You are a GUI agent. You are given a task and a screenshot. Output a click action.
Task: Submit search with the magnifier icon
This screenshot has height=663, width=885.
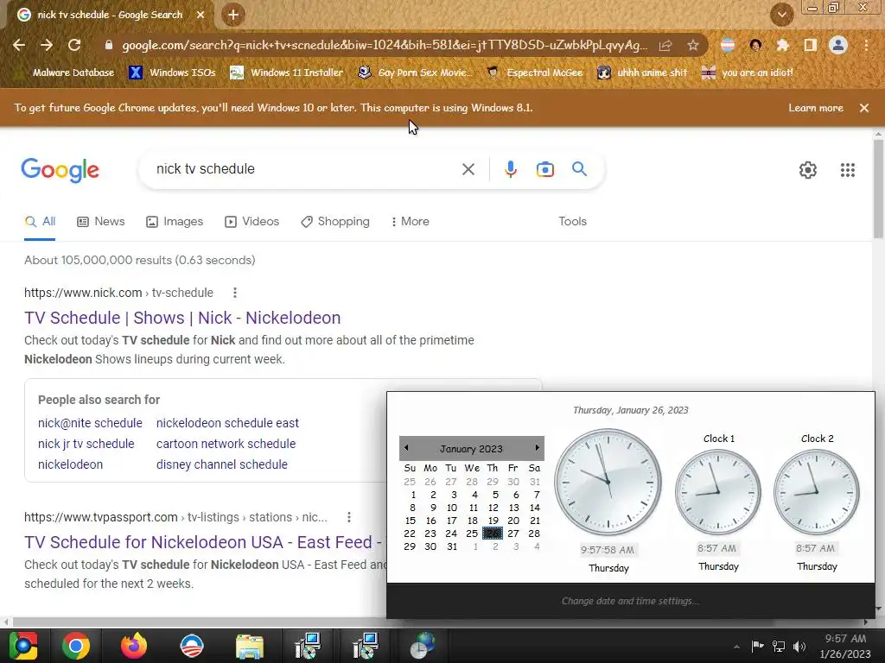point(579,168)
